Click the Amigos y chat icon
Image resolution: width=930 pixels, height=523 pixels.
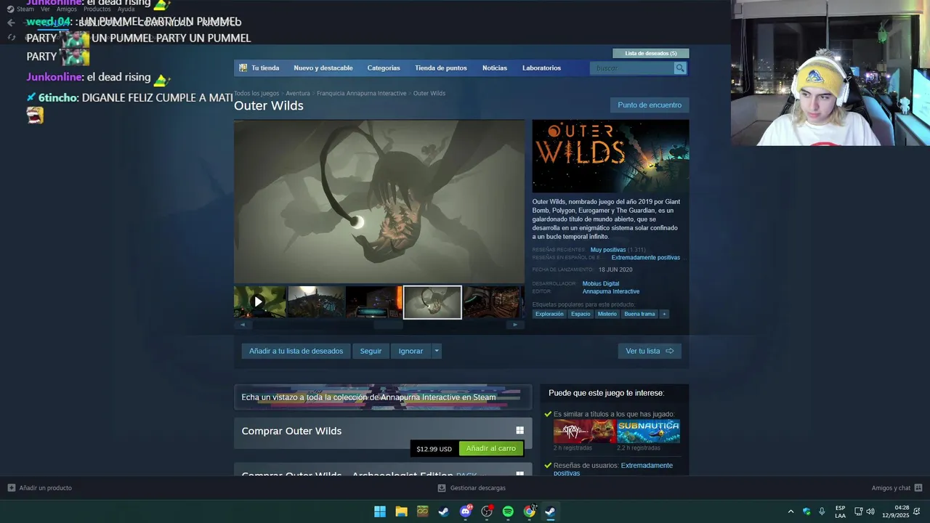coord(918,487)
